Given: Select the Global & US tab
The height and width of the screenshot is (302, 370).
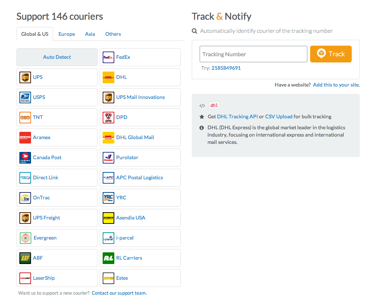Looking at the screenshot, I should pos(35,34).
